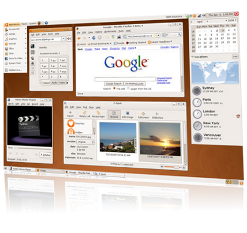This screenshot has height=233, width=247.
Task: Click the Import icon in F-Spot
Action: click(x=70, y=112)
